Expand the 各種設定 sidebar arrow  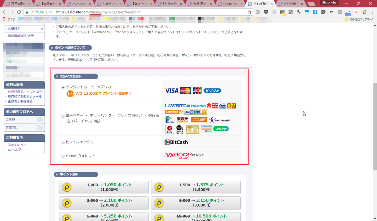pos(42,29)
